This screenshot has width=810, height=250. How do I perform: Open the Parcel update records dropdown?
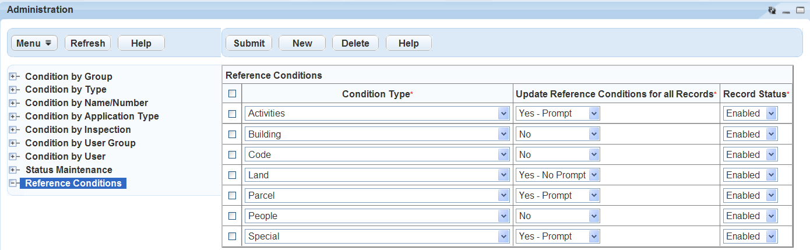pos(594,195)
